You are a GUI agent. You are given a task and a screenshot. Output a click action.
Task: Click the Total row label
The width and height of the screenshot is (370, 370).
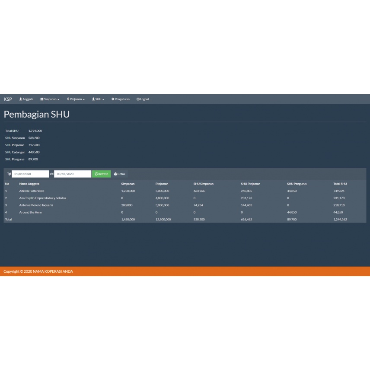tap(9, 220)
